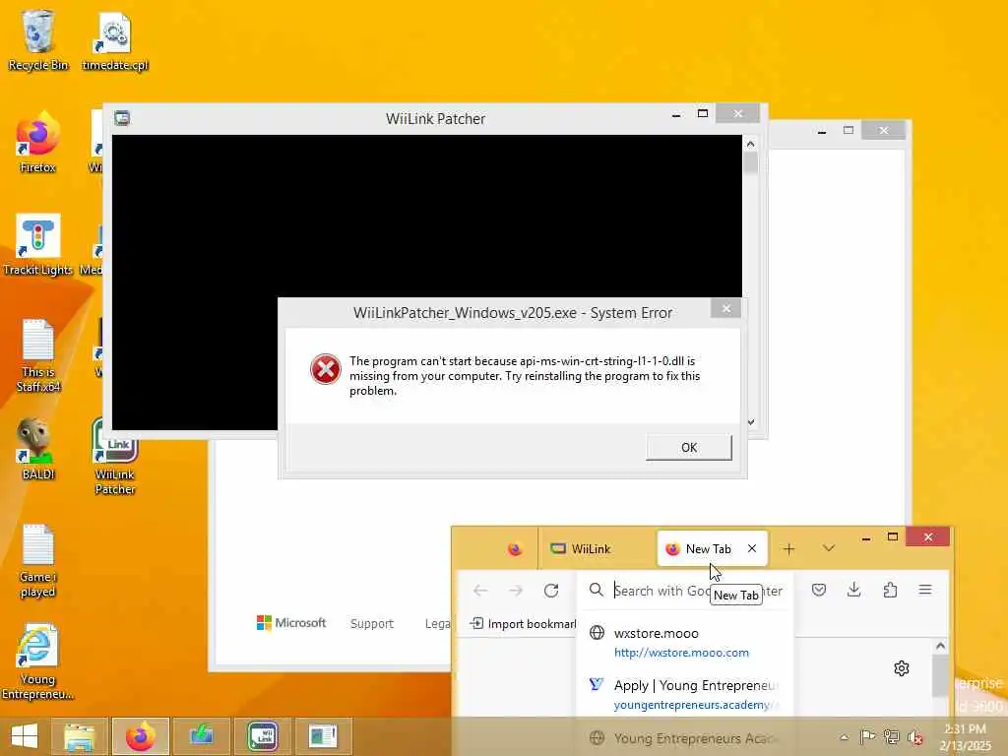Screen dimensions: 1008x756
Task: Click the Firefox forward arrow
Action: click(516, 591)
